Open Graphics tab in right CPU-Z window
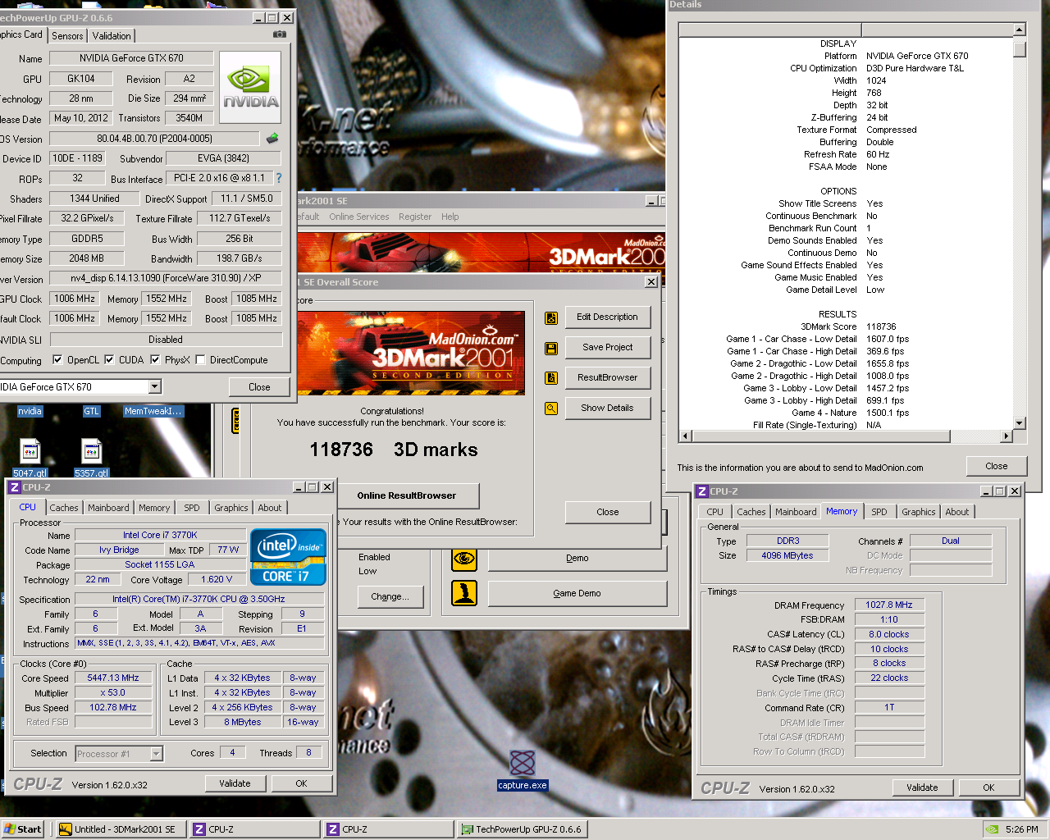This screenshot has height=840, width=1050. [x=919, y=512]
